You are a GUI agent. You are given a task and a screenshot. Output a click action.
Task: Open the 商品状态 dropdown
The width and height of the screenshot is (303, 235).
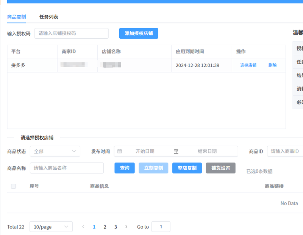coord(55,151)
